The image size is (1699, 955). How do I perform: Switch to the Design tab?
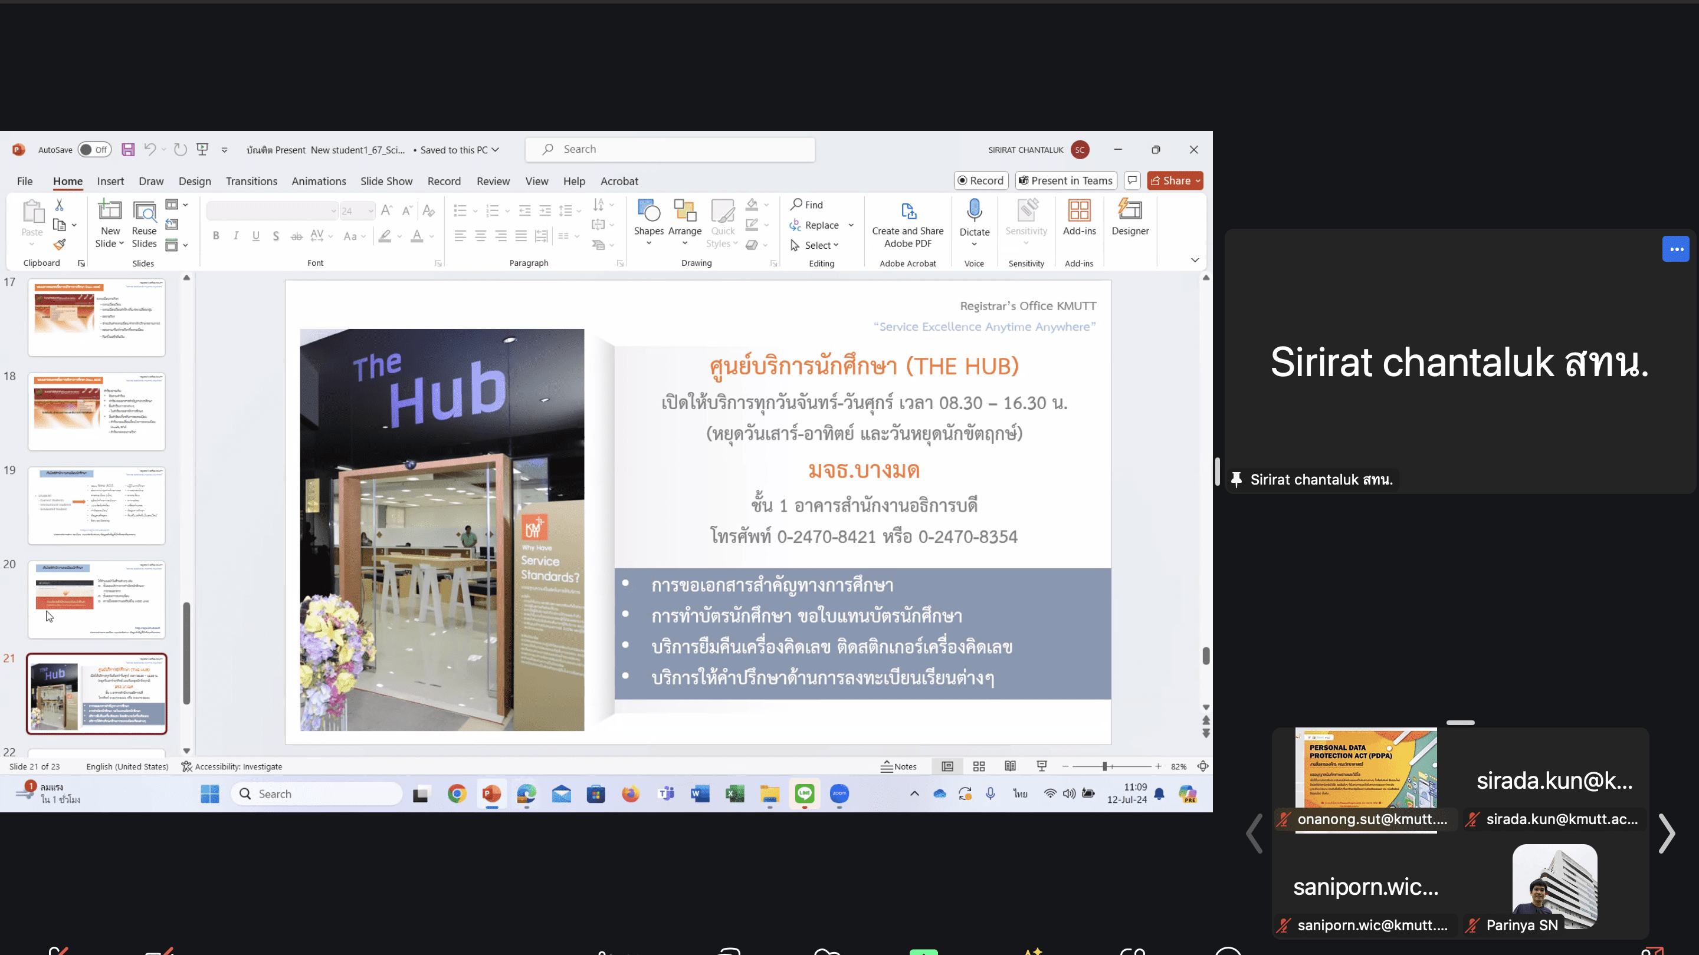(195, 180)
